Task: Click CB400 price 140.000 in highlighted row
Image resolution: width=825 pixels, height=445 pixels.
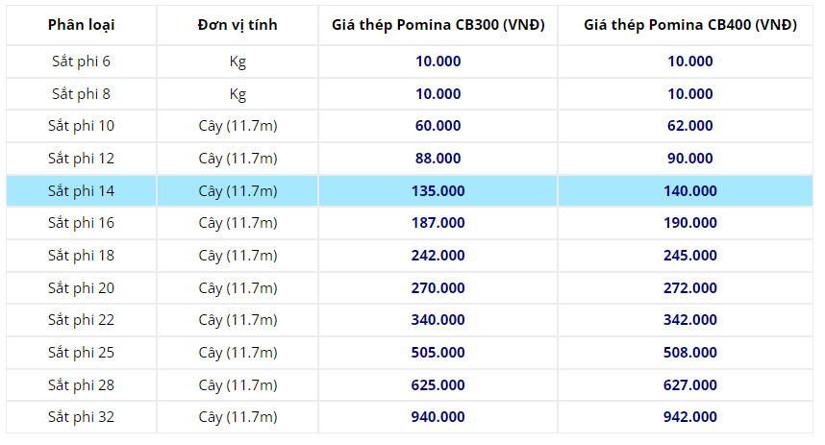Action: [x=689, y=191]
